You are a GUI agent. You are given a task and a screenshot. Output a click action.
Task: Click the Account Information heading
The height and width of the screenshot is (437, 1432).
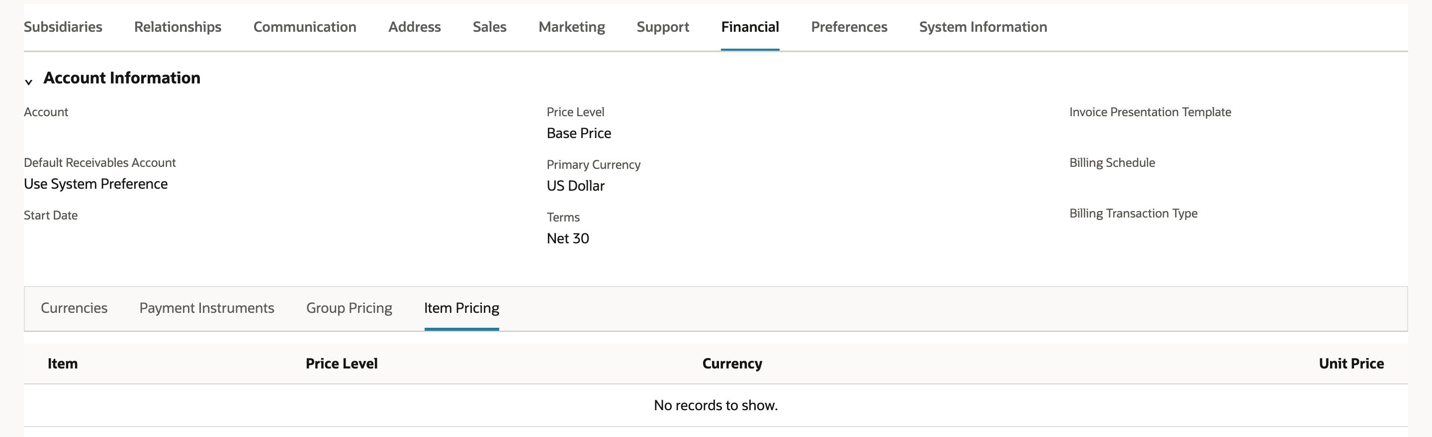coord(122,78)
